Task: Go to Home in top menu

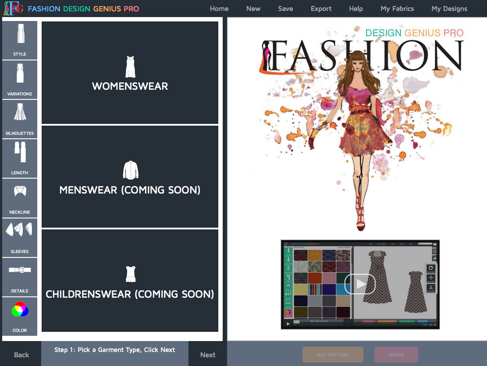Action: tap(219, 9)
